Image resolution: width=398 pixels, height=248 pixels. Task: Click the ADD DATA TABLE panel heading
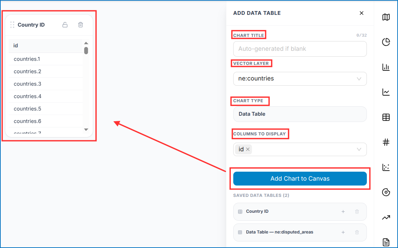(x=257, y=13)
